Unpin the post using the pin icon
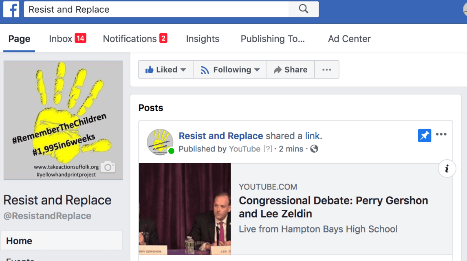Screen dimensions: 467x261 pyautogui.click(x=425, y=135)
